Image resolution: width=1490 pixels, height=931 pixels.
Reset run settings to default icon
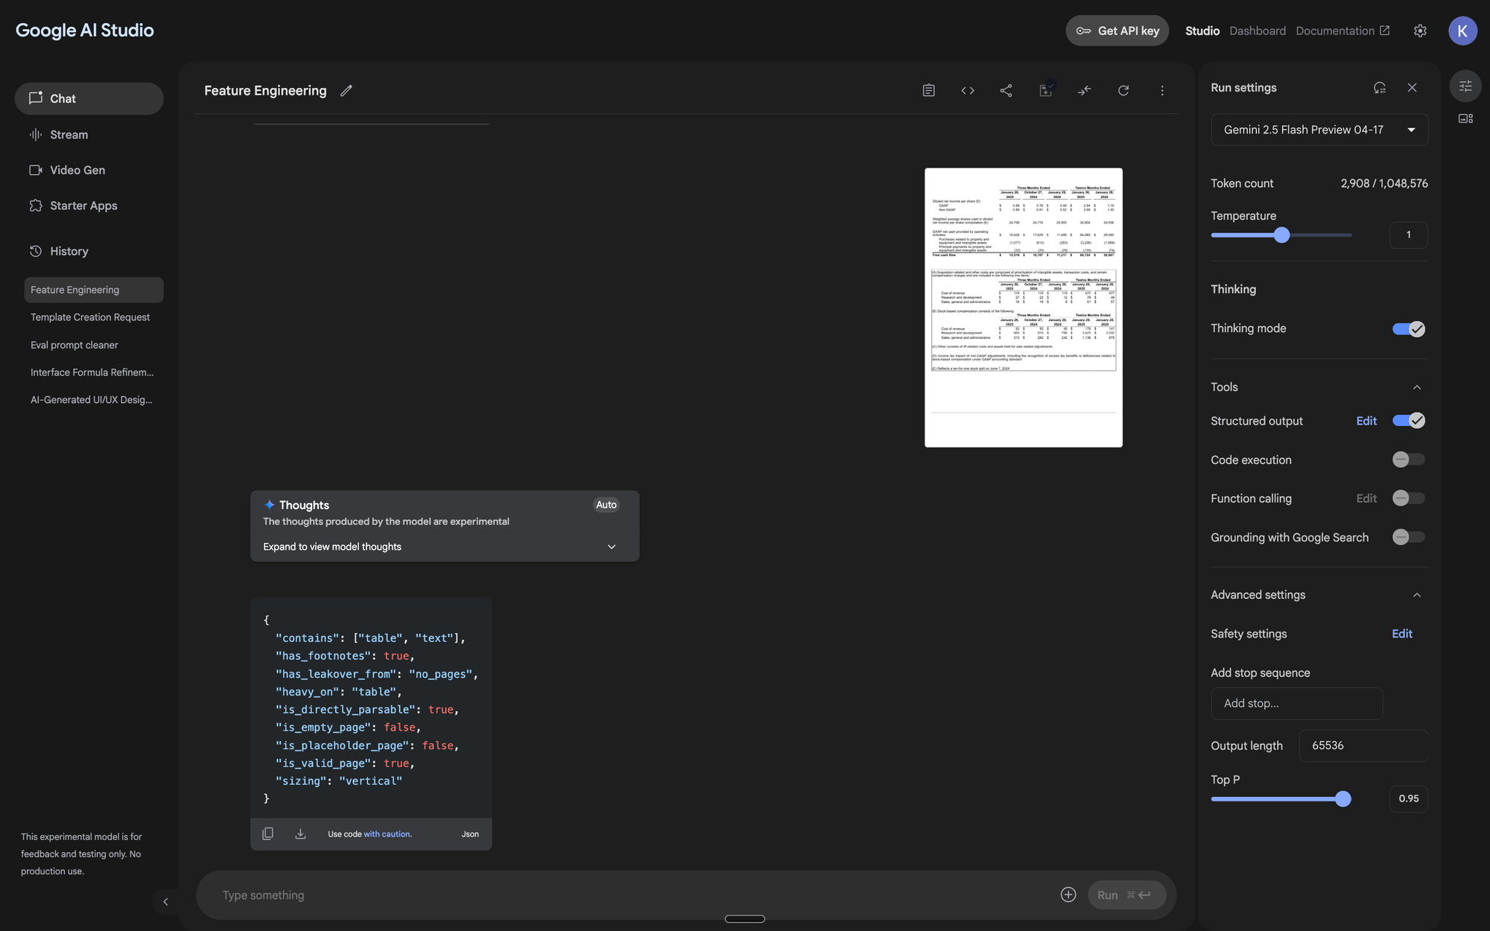tap(1380, 87)
